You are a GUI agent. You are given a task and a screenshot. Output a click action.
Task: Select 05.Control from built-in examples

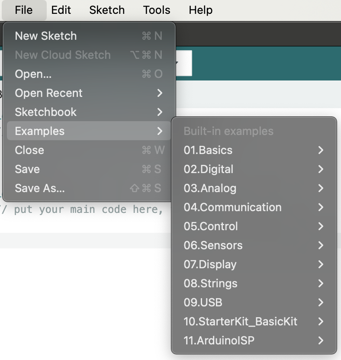pos(254,226)
